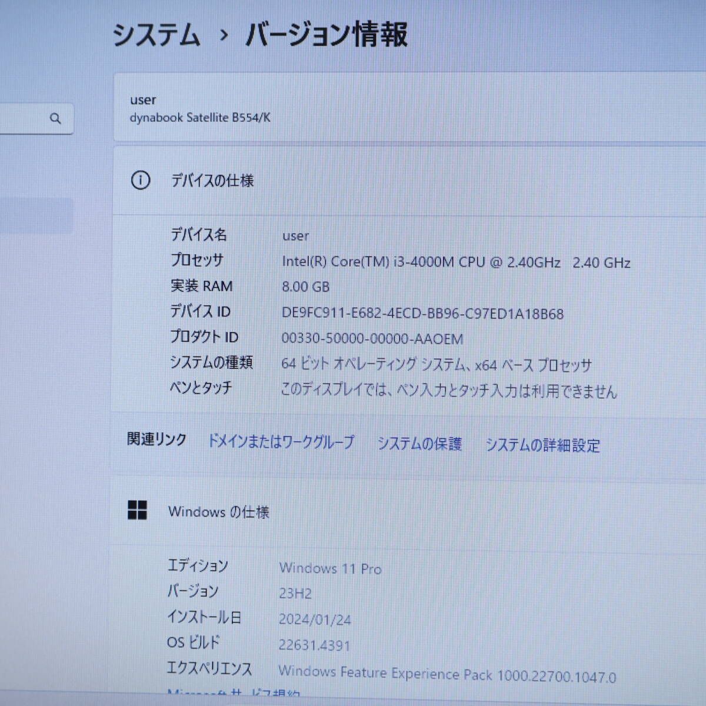Click the OS ビルド label
Image resolution: width=706 pixels, height=706 pixels.
[x=193, y=643]
